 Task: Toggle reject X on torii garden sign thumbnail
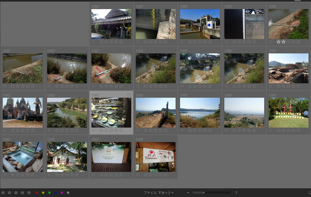(x=271, y=130)
